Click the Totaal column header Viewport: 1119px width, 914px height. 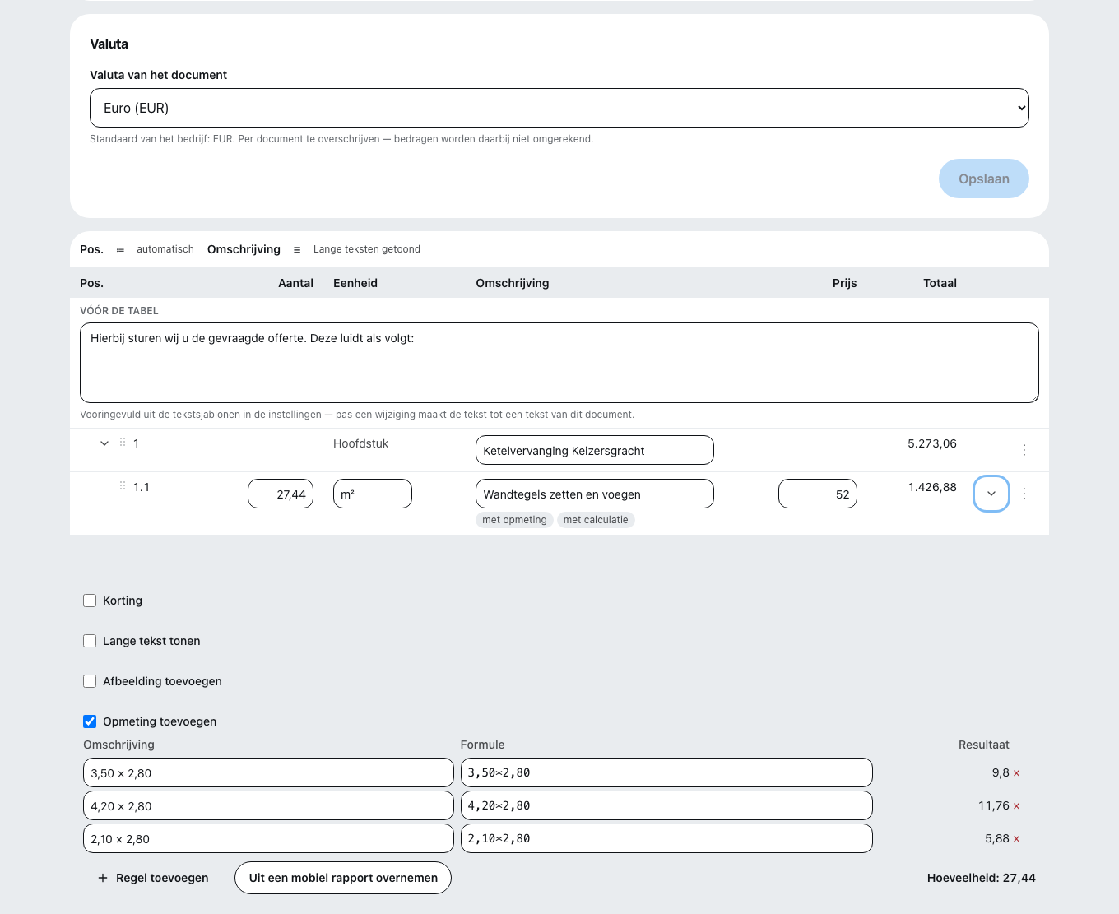(x=940, y=283)
